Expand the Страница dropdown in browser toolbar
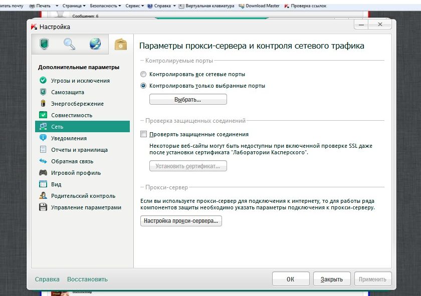Viewport: 421px width, 296px height. pyautogui.click(x=72, y=6)
